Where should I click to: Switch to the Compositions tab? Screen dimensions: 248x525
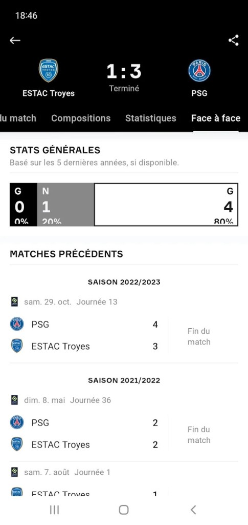click(81, 118)
